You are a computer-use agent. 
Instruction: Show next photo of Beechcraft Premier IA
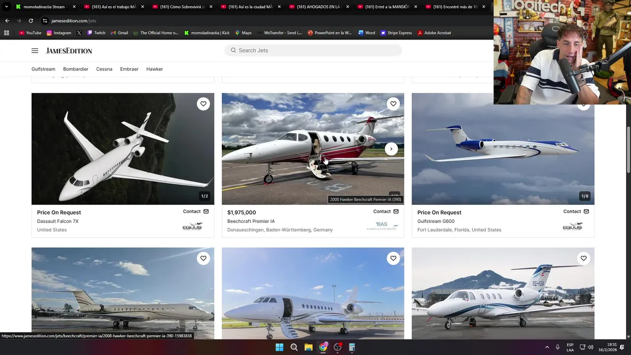pos(391,149)
